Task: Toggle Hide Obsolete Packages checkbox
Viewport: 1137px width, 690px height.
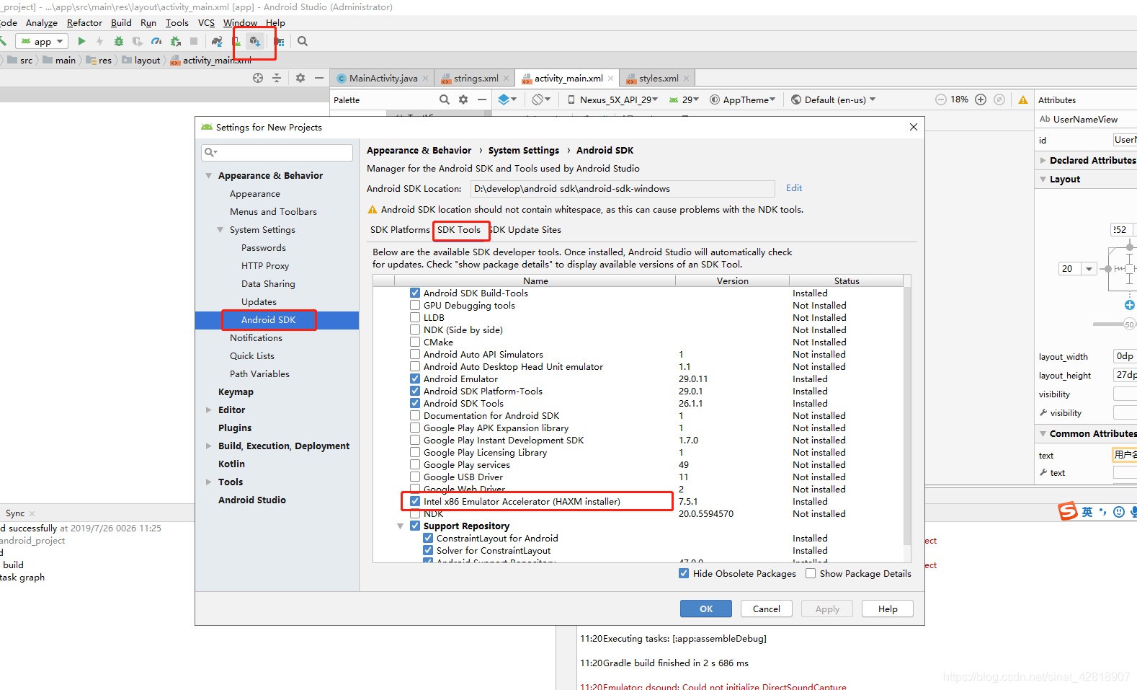Action: tap(684, 573)
